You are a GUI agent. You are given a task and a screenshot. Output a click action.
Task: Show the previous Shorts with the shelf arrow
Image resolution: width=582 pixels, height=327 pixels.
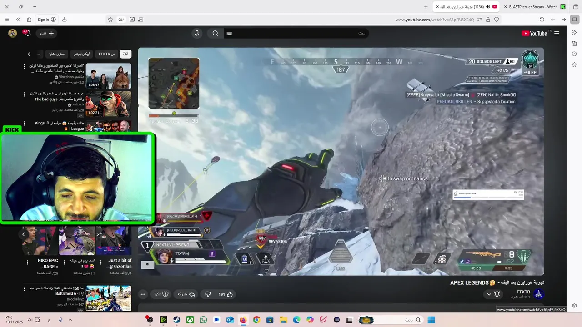point(24,234)
